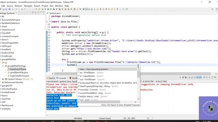The image size is (218, 122).
Task: Collapse the googleMailTestingp package node
Action: [3, 66]
